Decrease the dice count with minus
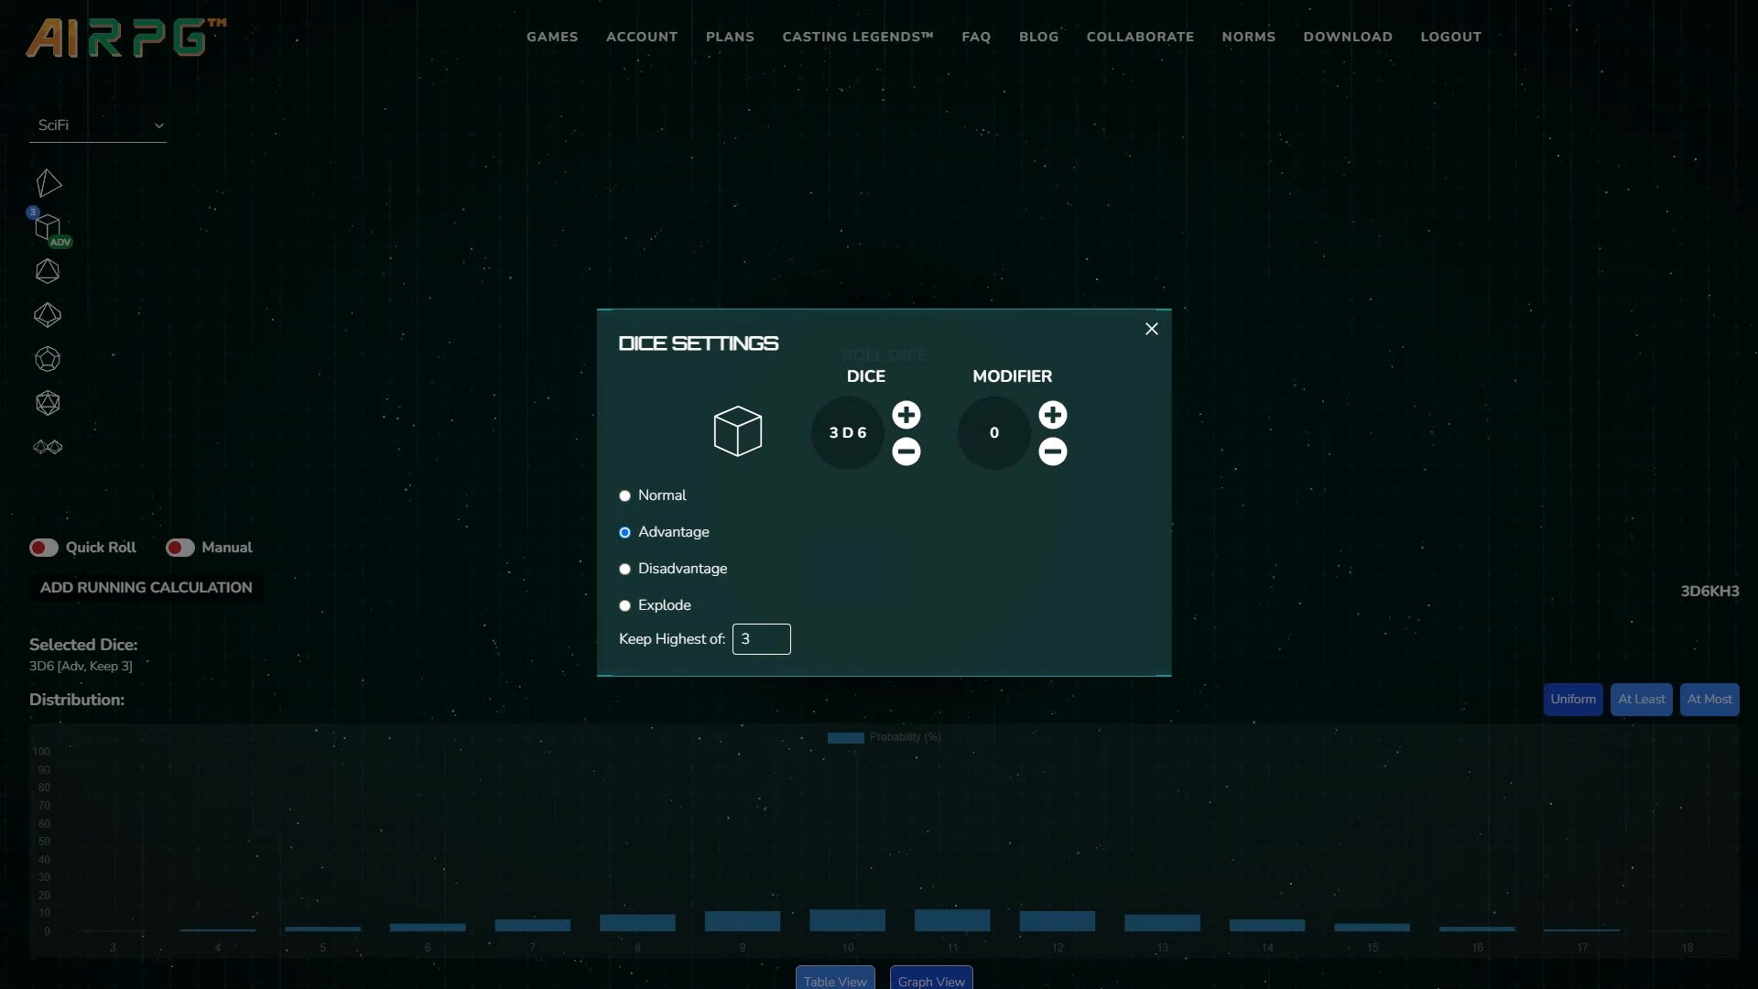The width and height of the screenshot is (1758, 989). point(906,451)
